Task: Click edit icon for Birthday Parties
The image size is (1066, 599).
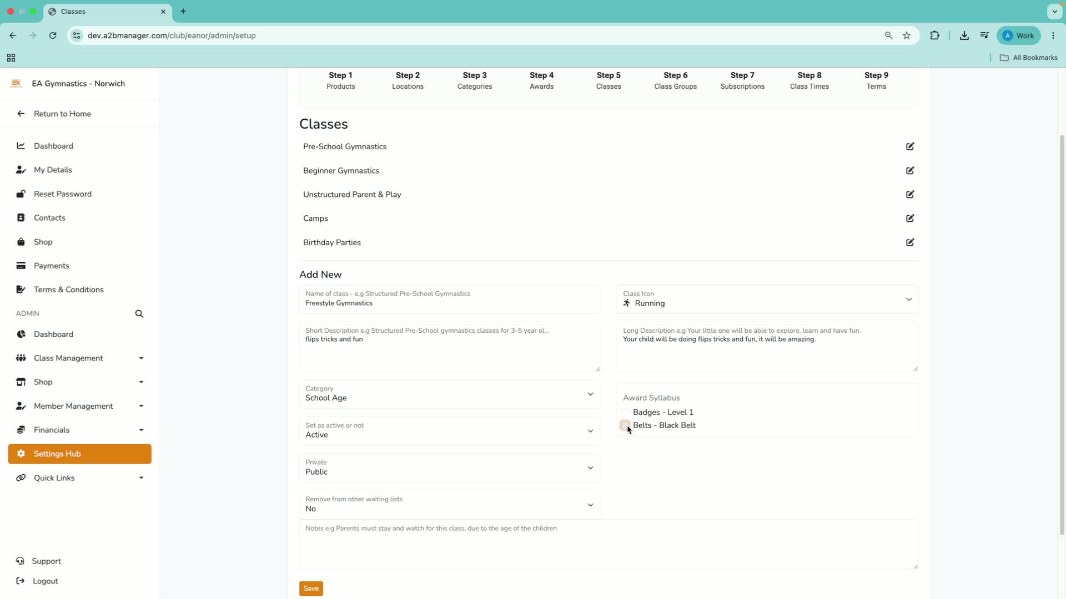Action: pos(910,242)
